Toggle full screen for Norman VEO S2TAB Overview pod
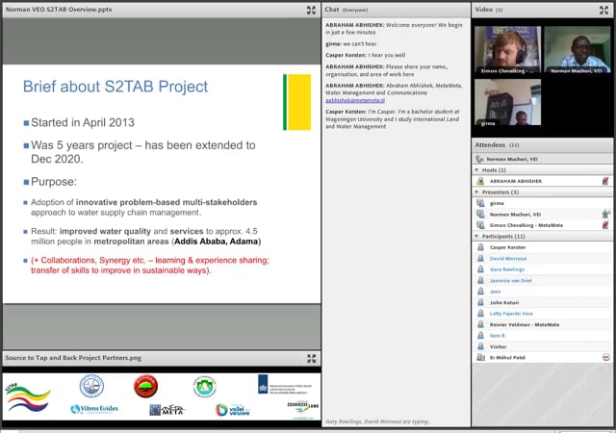616x433 pixels. tap(311, 10)
